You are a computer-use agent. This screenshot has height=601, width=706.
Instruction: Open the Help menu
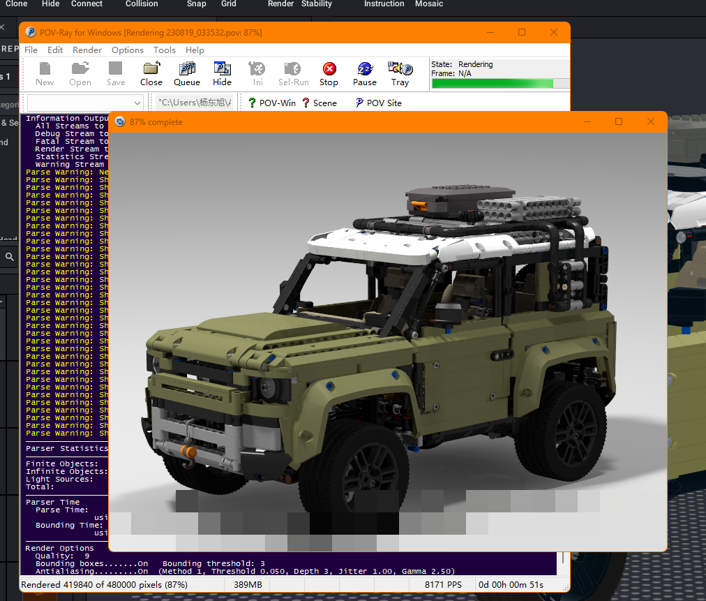click(x=195, y=50)
